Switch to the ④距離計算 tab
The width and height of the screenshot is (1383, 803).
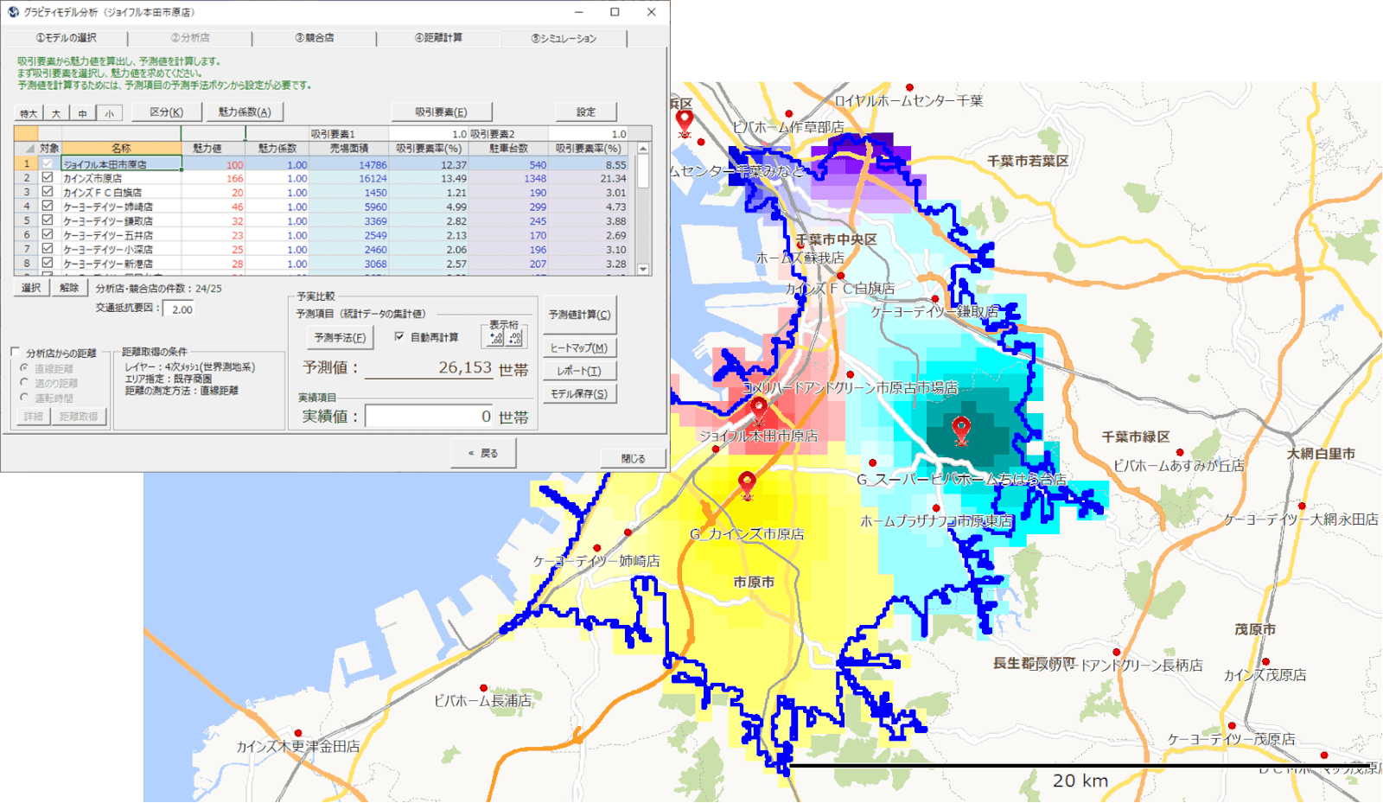438,38
